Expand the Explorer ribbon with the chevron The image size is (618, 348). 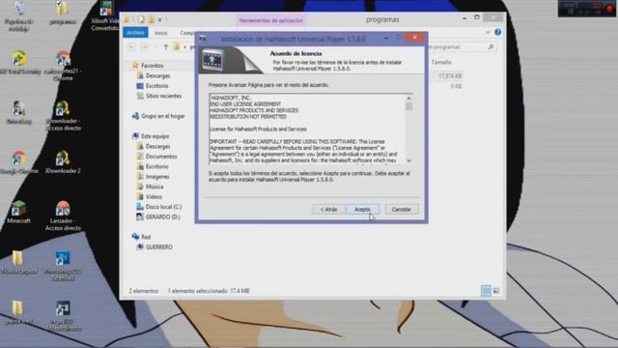click(488, 32)
